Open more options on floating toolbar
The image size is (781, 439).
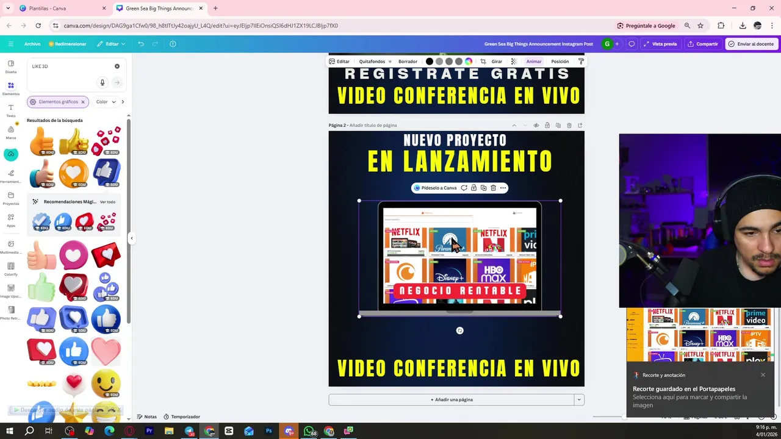503,188
